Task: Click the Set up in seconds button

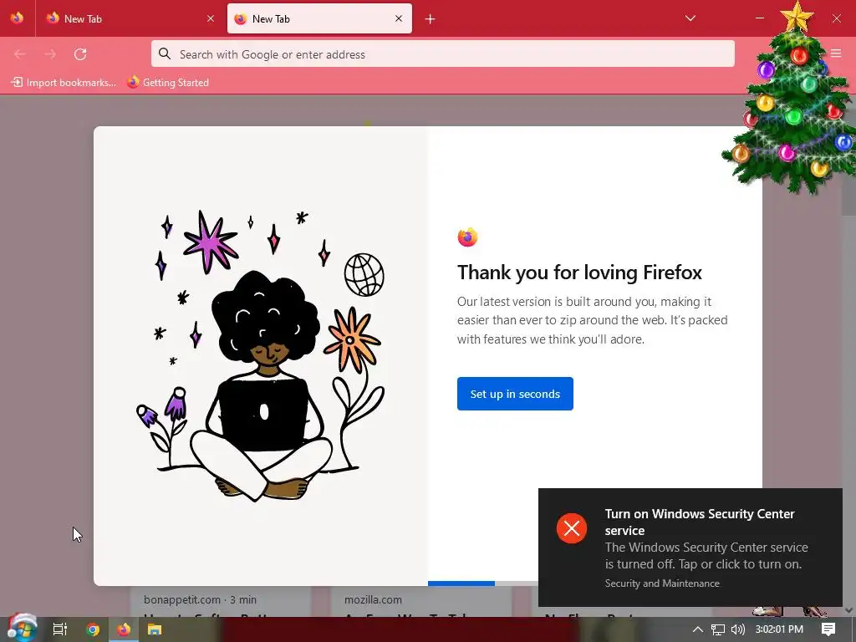Action: coord(515,394)
